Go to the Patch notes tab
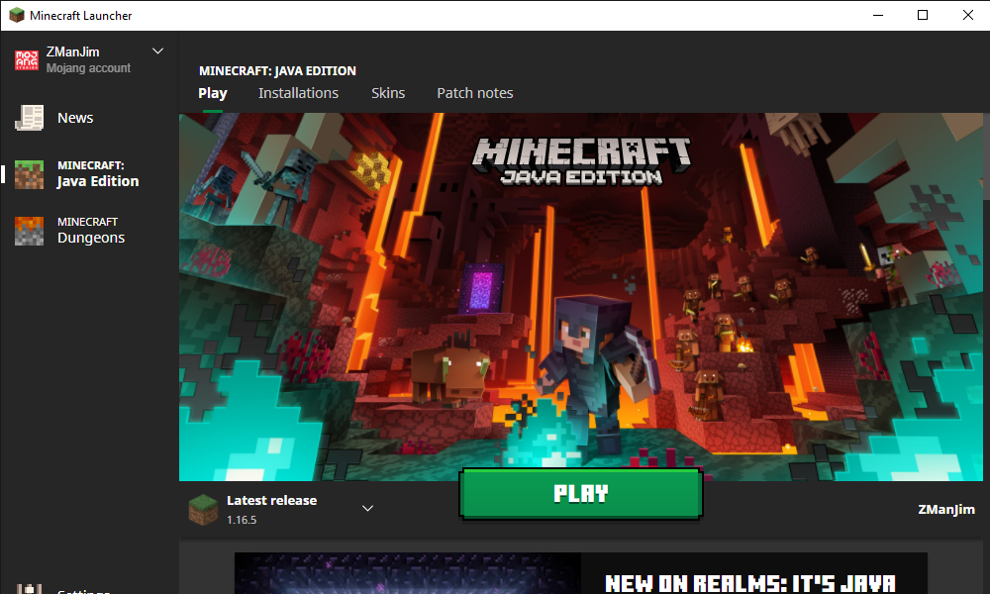990x594 pixels. [x=475, y=93]
